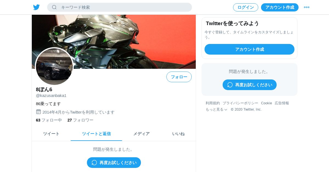Open the three-dots more menu
This screenshot has width=329, height=172.
[x=307, y=7]
